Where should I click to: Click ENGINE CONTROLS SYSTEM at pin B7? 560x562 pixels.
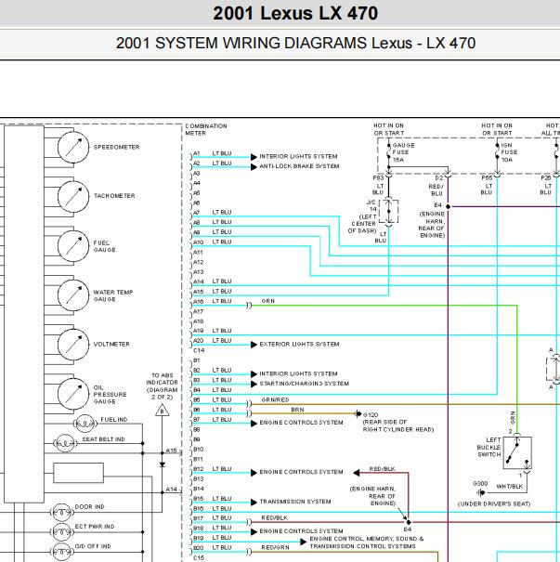coord(301,423)
